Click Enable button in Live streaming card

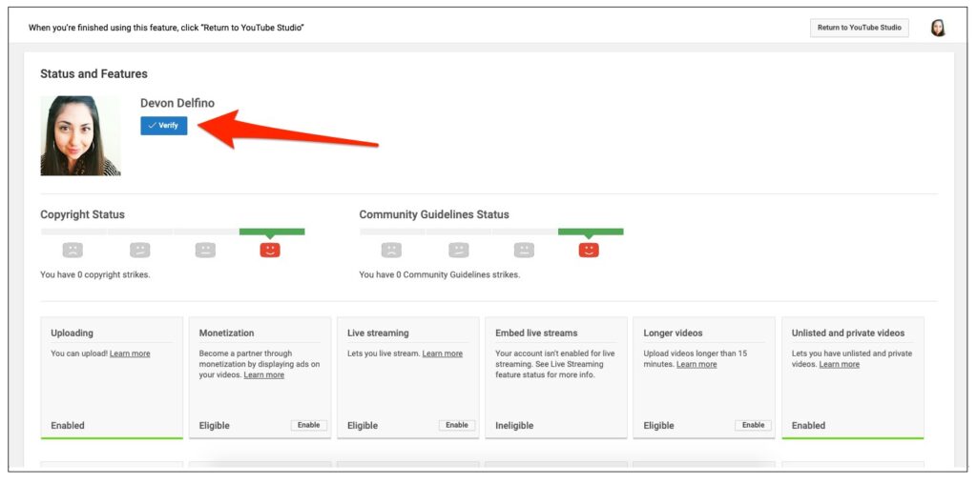point(457,426)
